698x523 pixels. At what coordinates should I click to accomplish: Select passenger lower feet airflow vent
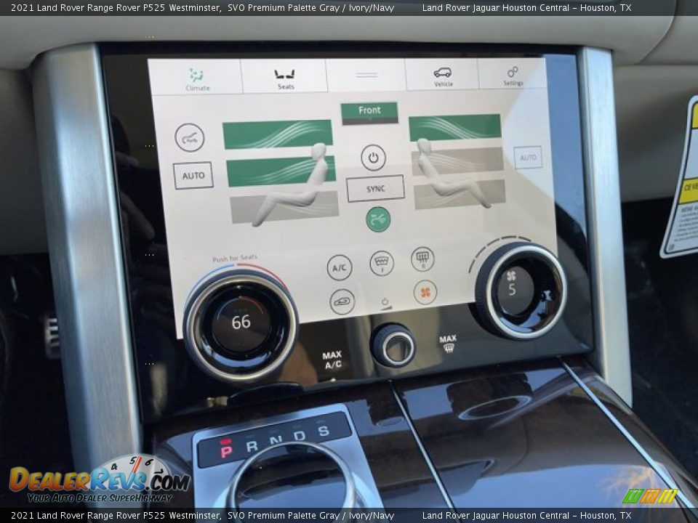coord(460,194)
